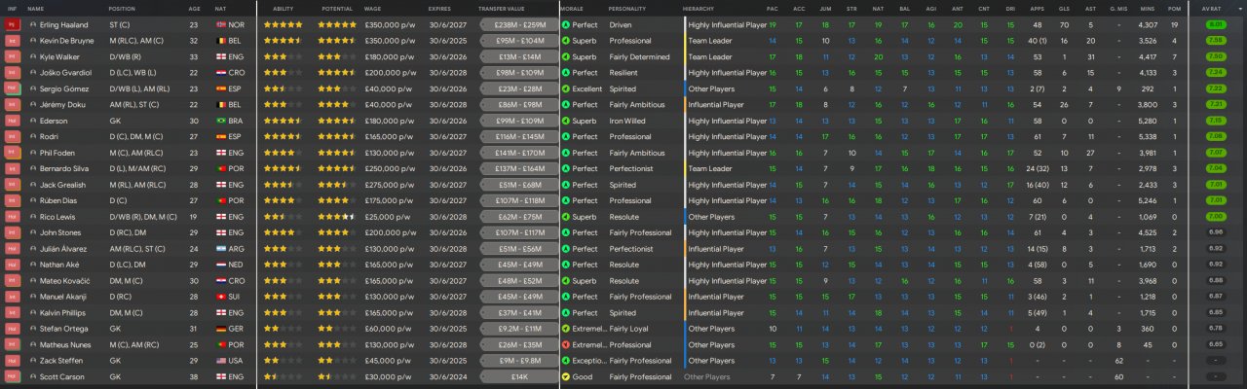
Task: Click Scott Carson's £14K transfer value
Action: click(519, 377)
